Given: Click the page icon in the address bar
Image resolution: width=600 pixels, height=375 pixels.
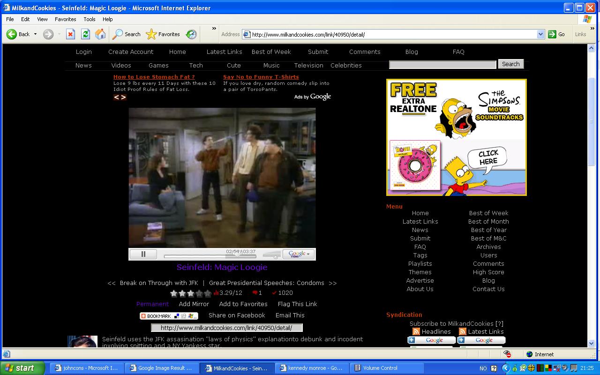Looking at the screenshot, I should (x=247, y=34).
